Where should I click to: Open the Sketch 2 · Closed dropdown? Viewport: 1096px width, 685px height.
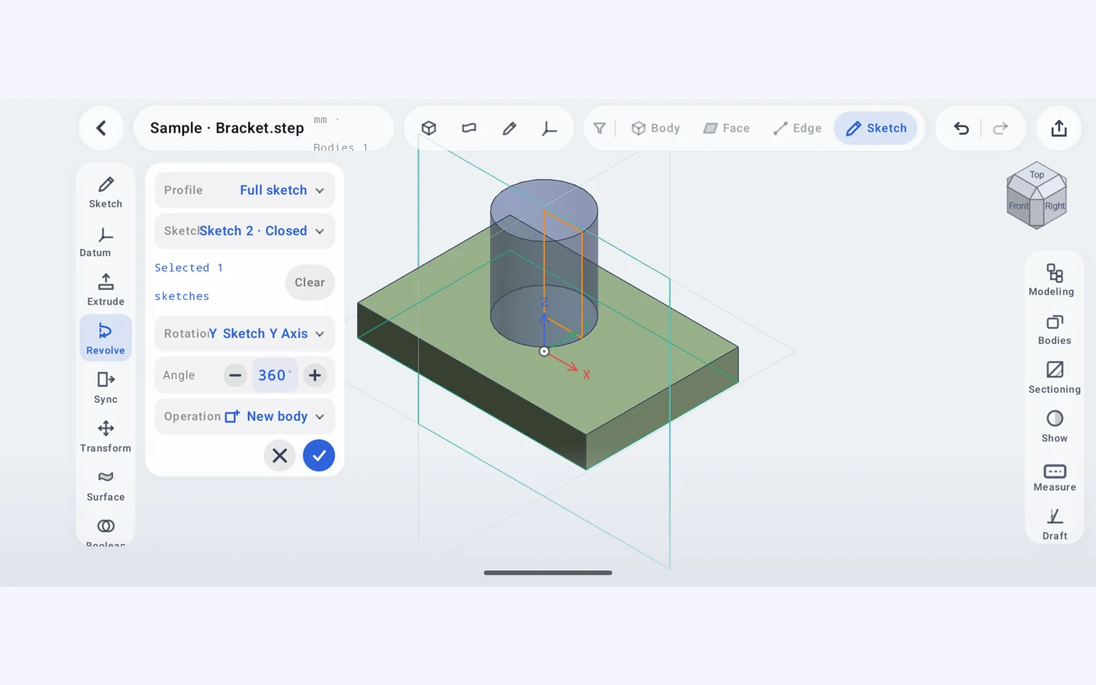pos(244,231)
